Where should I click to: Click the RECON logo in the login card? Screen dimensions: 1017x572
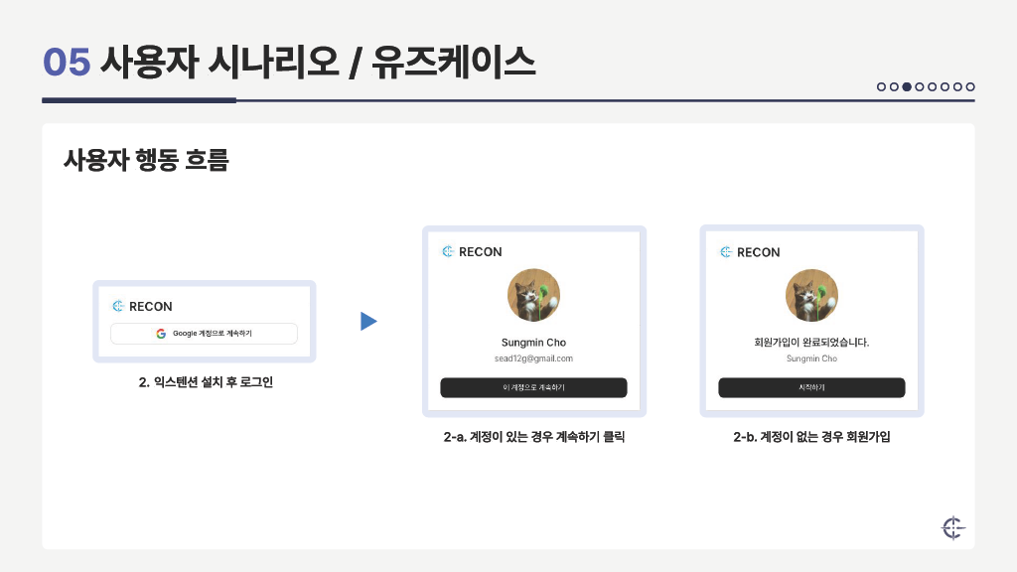[x=142, y=307]
